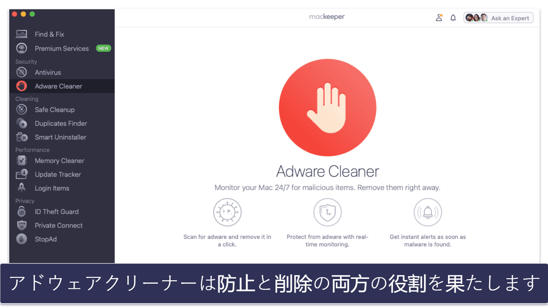This screenshot has height=308, width=548.
Task: Click the Duplicates Finder icon
Action: tap(22, 123)
